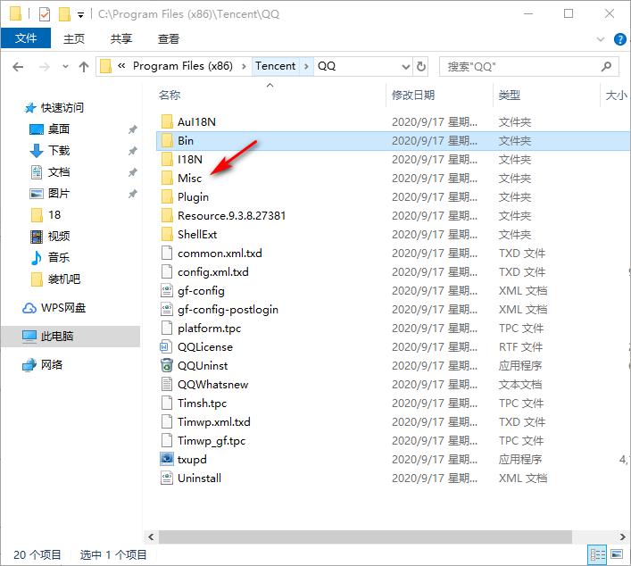Click the gf-config XML file icon

tap(167, 291)
